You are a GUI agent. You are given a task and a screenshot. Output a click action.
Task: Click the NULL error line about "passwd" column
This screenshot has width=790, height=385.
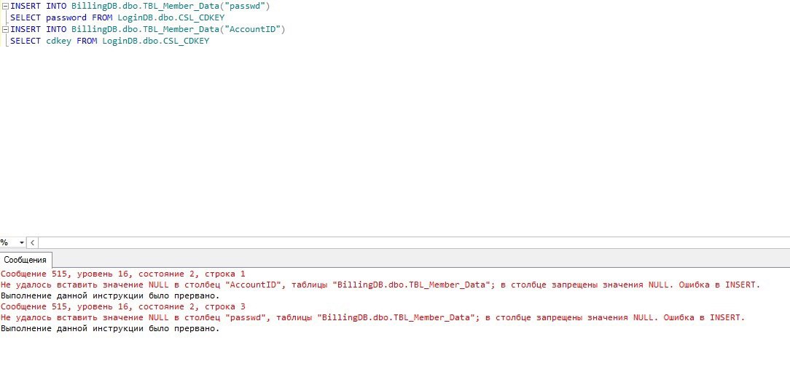pos(372,317)
